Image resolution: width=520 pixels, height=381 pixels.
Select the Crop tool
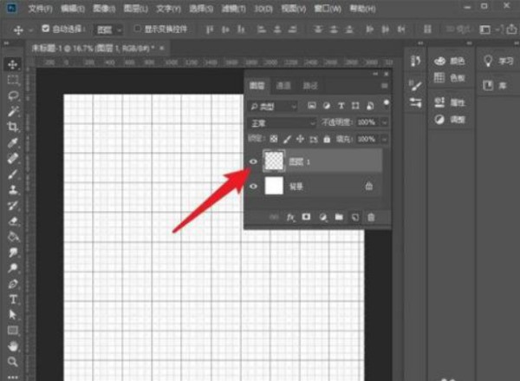pos(13,128)
